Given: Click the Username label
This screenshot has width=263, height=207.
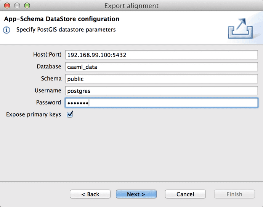Looking at the screenshot, I should (48, 90).
